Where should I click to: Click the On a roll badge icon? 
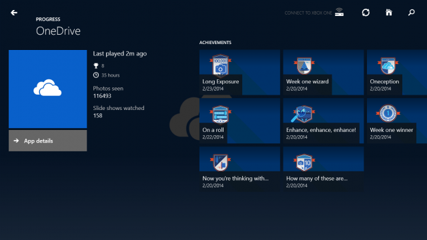pyautogui.click(x=220, y=114)
